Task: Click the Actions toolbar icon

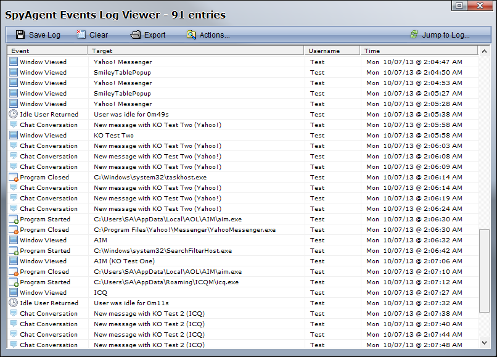Action: [x=191, y=35]
